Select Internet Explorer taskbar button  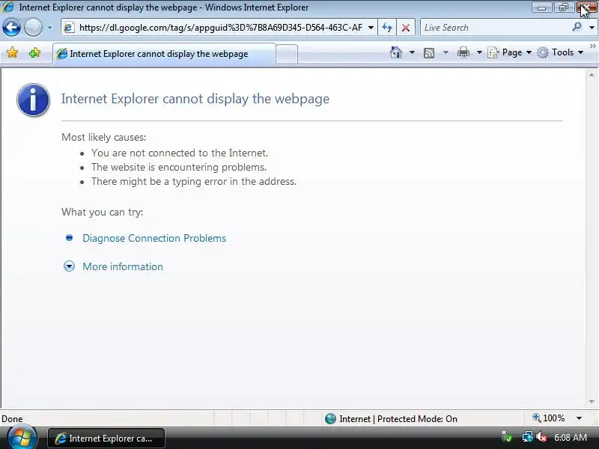click(106, 439)
